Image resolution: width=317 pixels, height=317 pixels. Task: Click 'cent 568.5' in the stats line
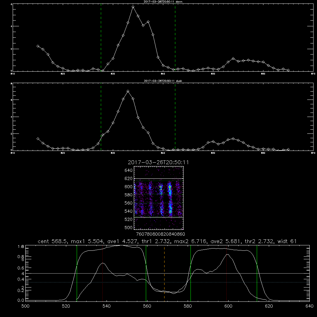click(x=53, y=241)
